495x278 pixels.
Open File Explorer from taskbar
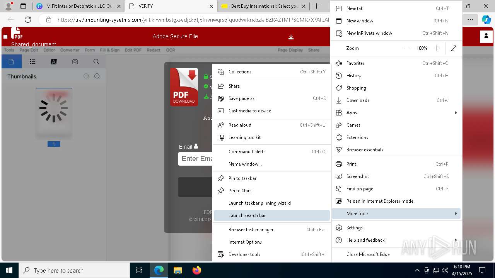tap(178, 270)
